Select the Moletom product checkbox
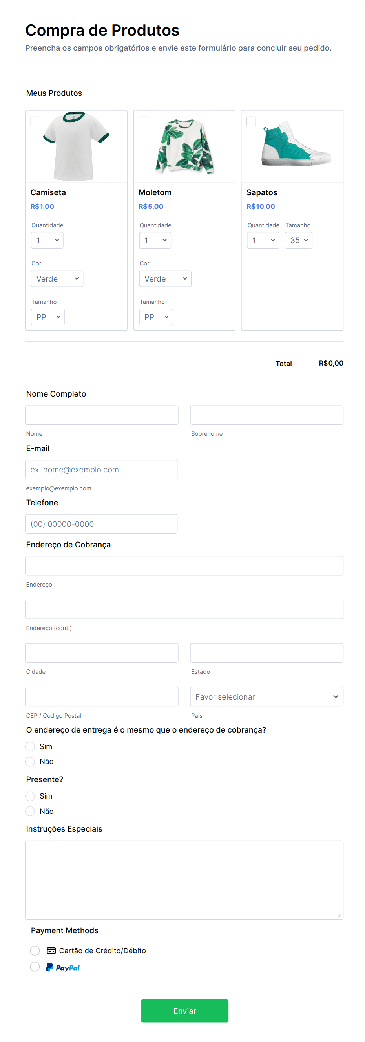Screen dimensions: 365x1042 click(144, 121)
